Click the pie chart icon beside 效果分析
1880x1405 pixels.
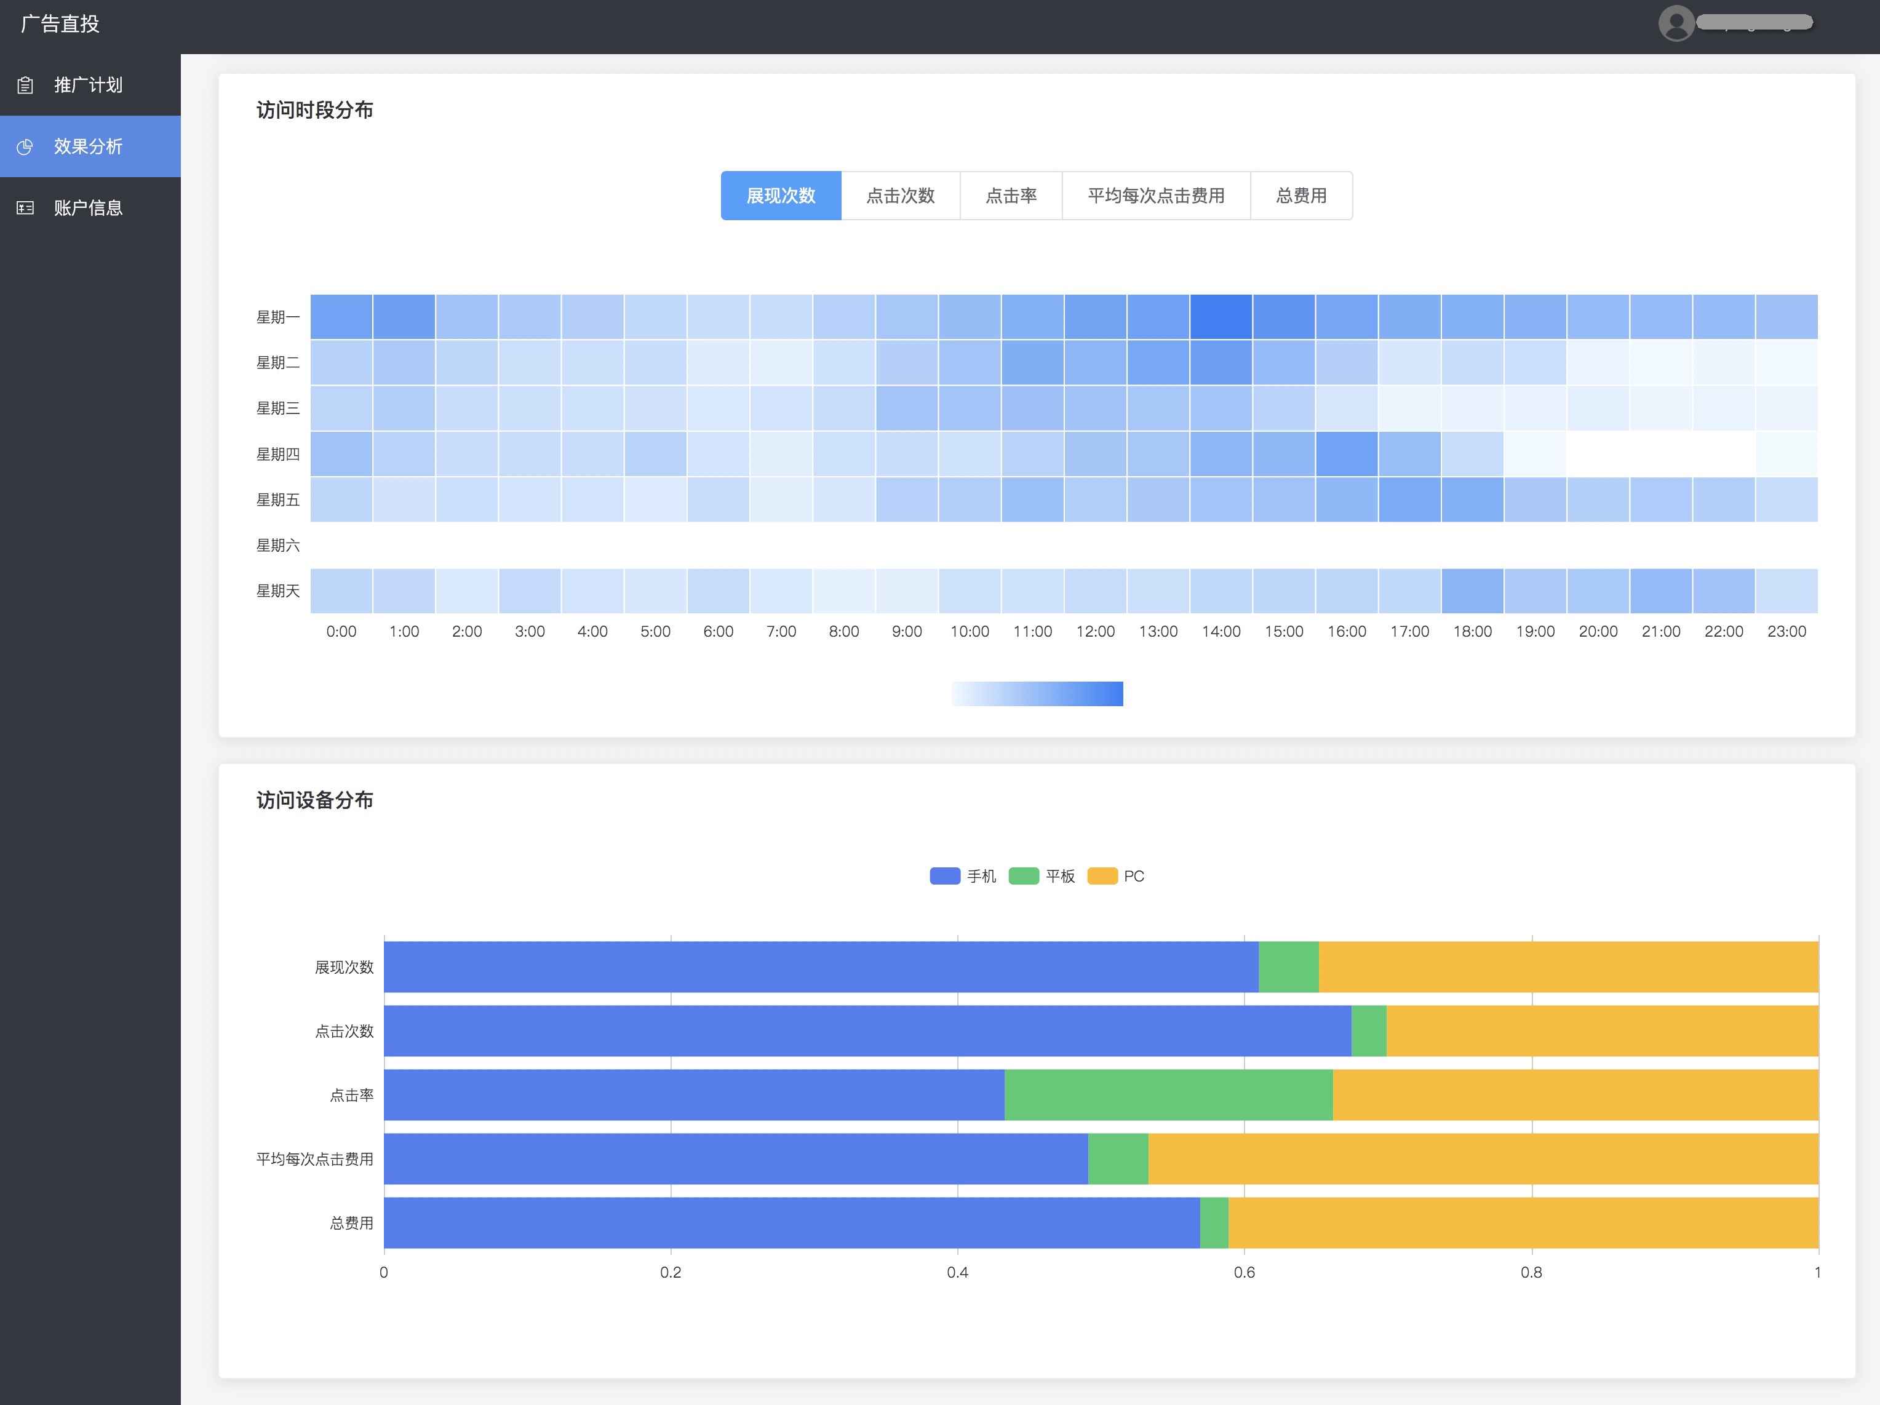25,146
